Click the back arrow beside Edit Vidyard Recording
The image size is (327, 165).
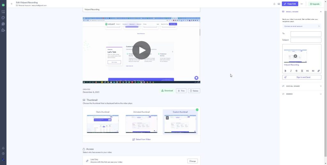tap(12, 4)
